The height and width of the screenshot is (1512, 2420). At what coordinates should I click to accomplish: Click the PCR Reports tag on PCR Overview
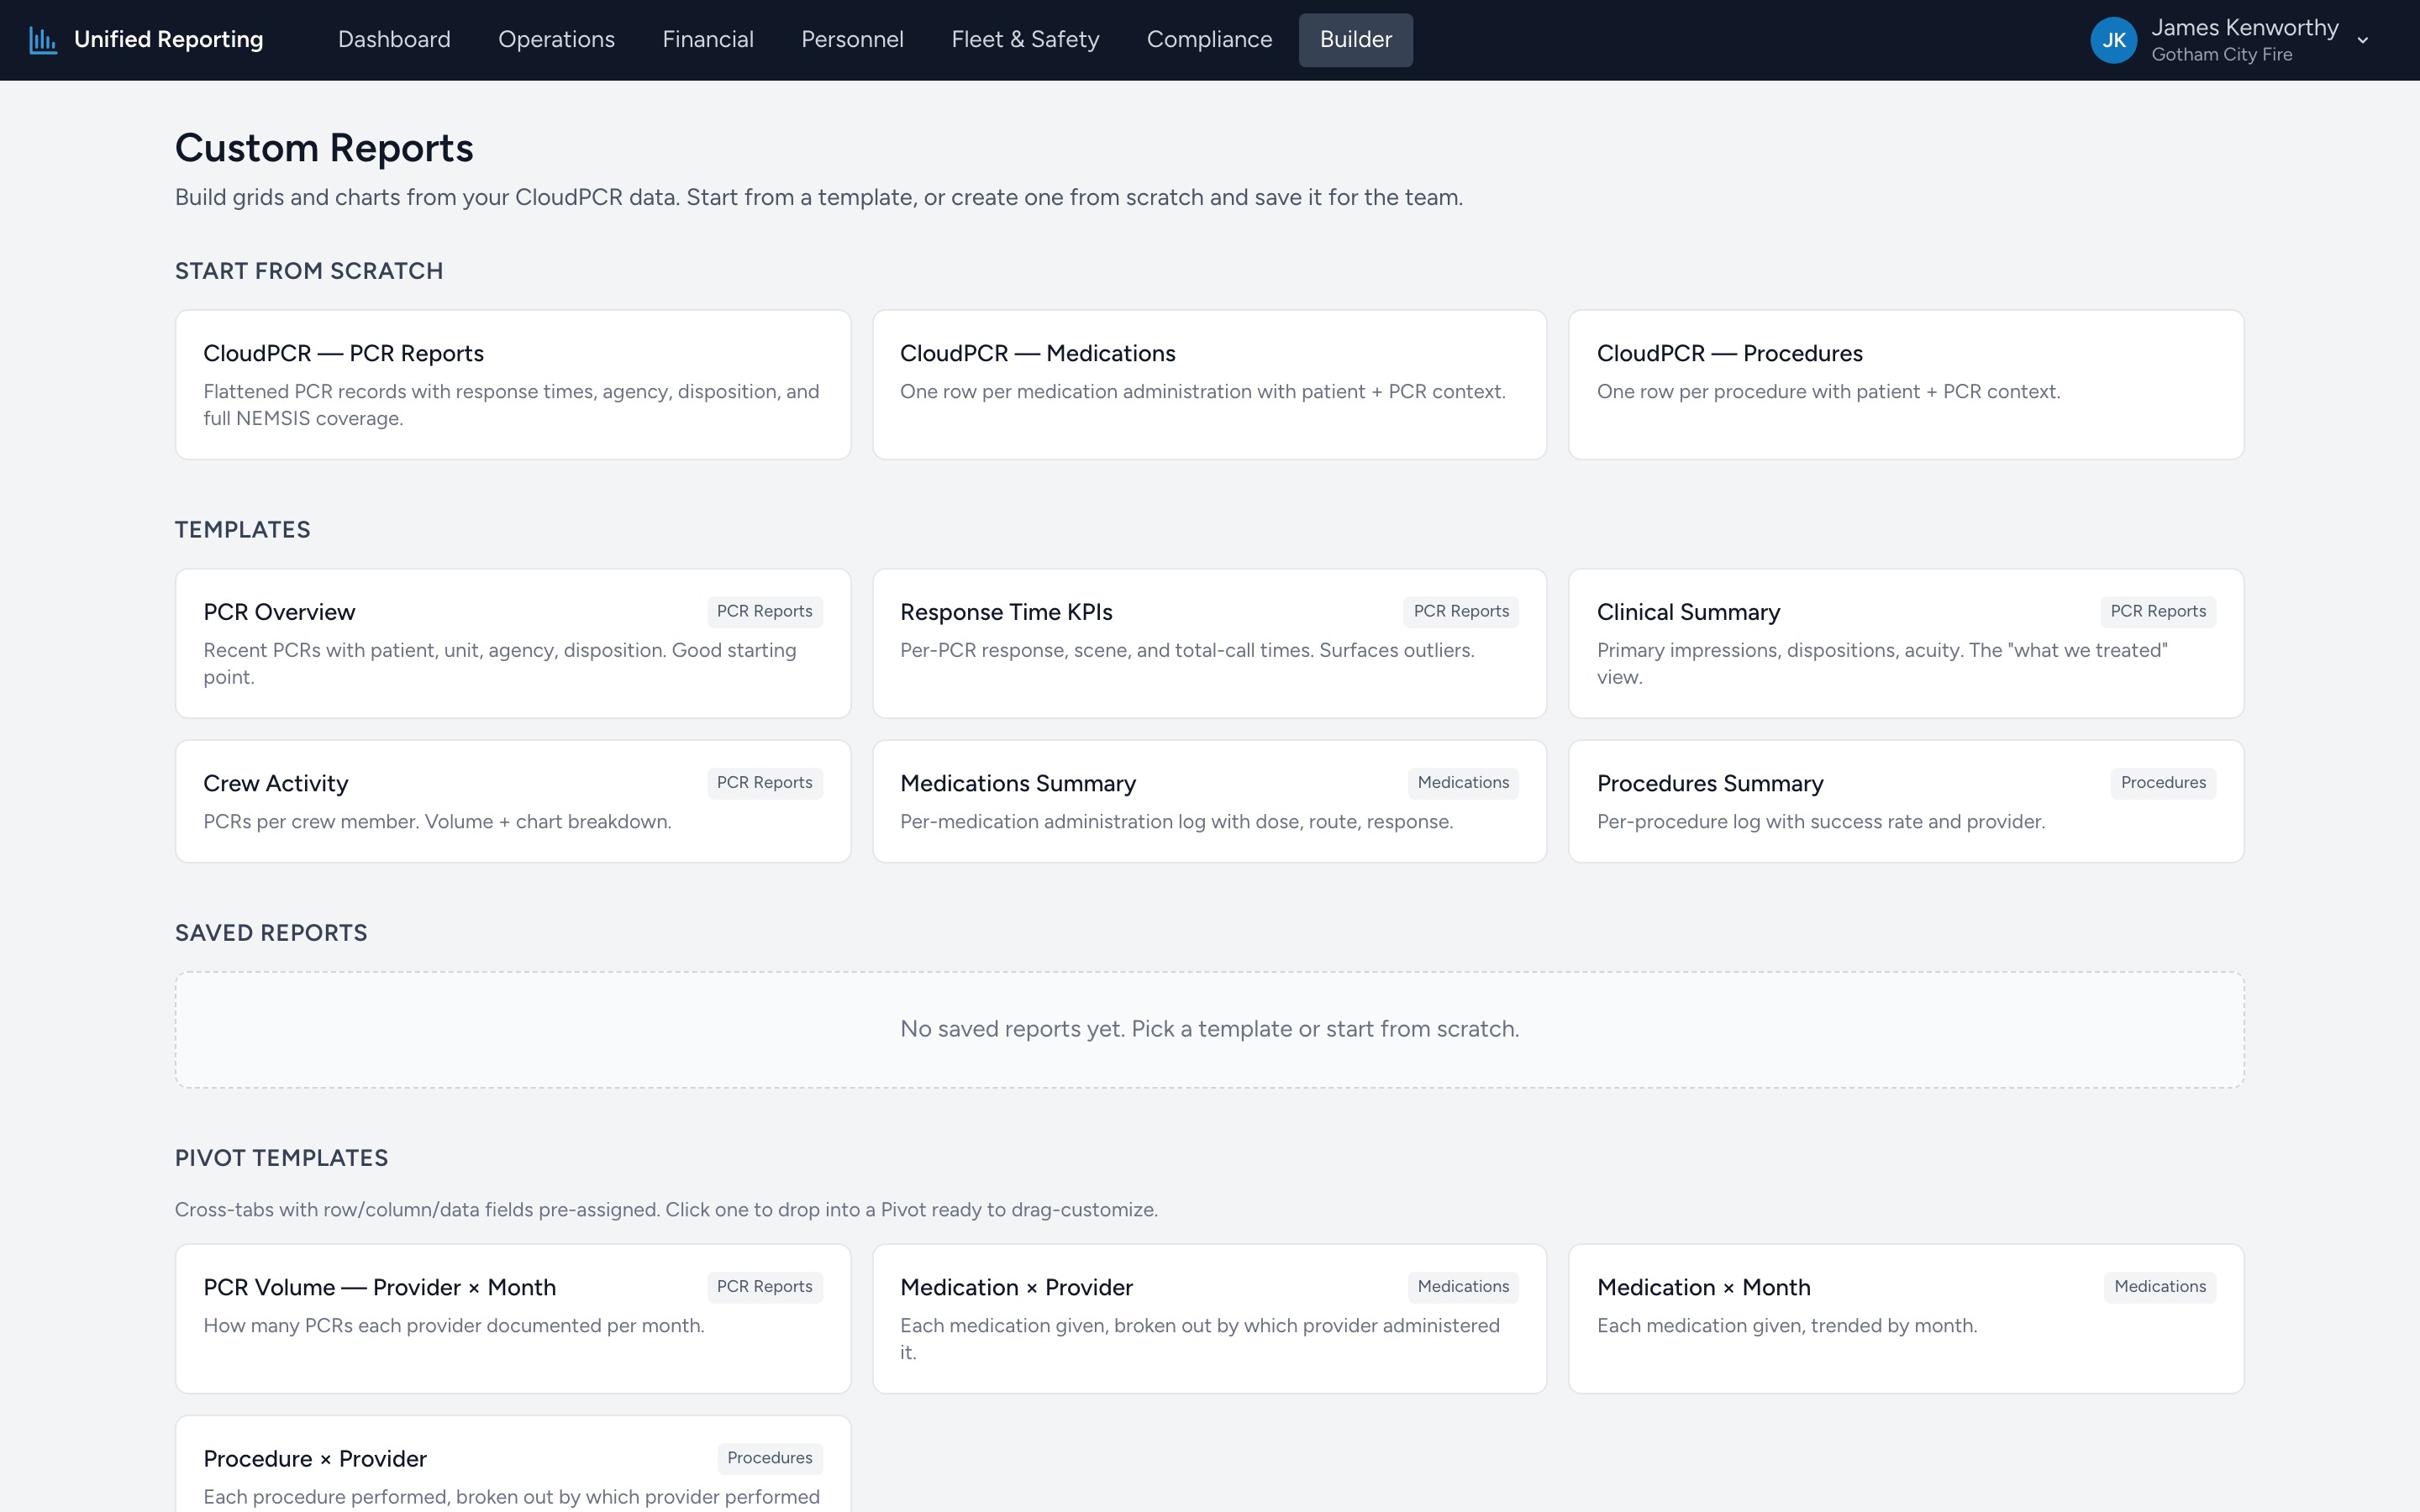click(x=764, y=612)
